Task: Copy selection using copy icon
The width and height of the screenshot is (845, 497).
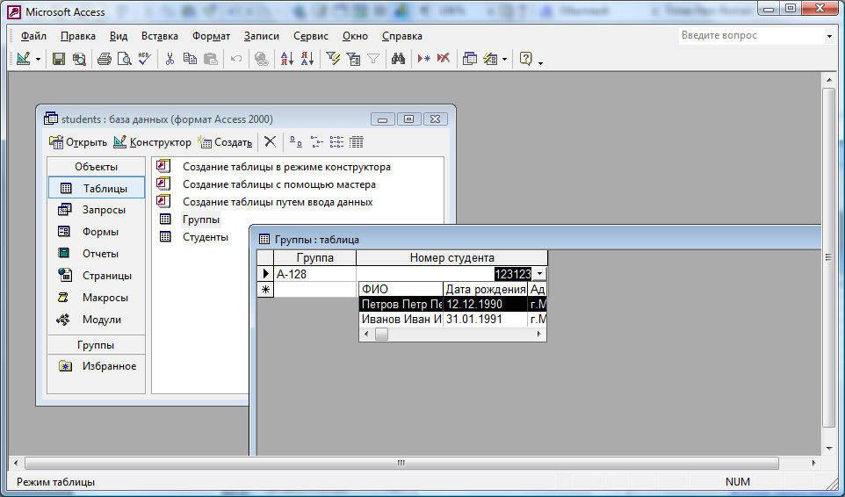Action: [x=191, y=59]
